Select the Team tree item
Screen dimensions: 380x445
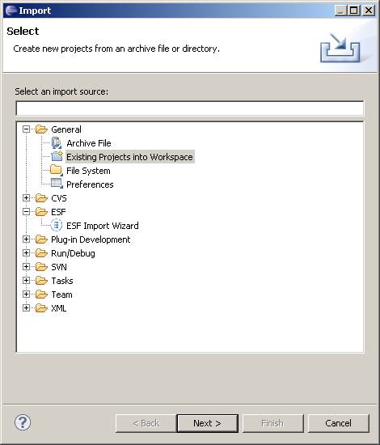[x=61, y=295]
